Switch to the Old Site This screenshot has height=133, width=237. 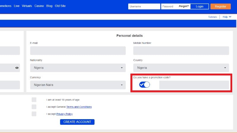(x=60, y=6)
